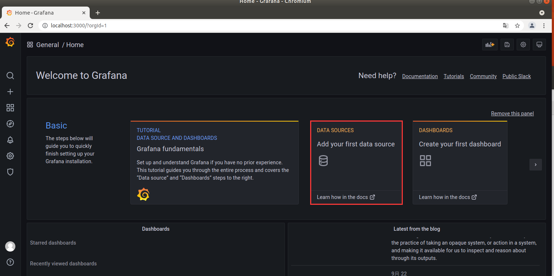Open the Search dashboards sidebar icon

click(x=10, y=76)
